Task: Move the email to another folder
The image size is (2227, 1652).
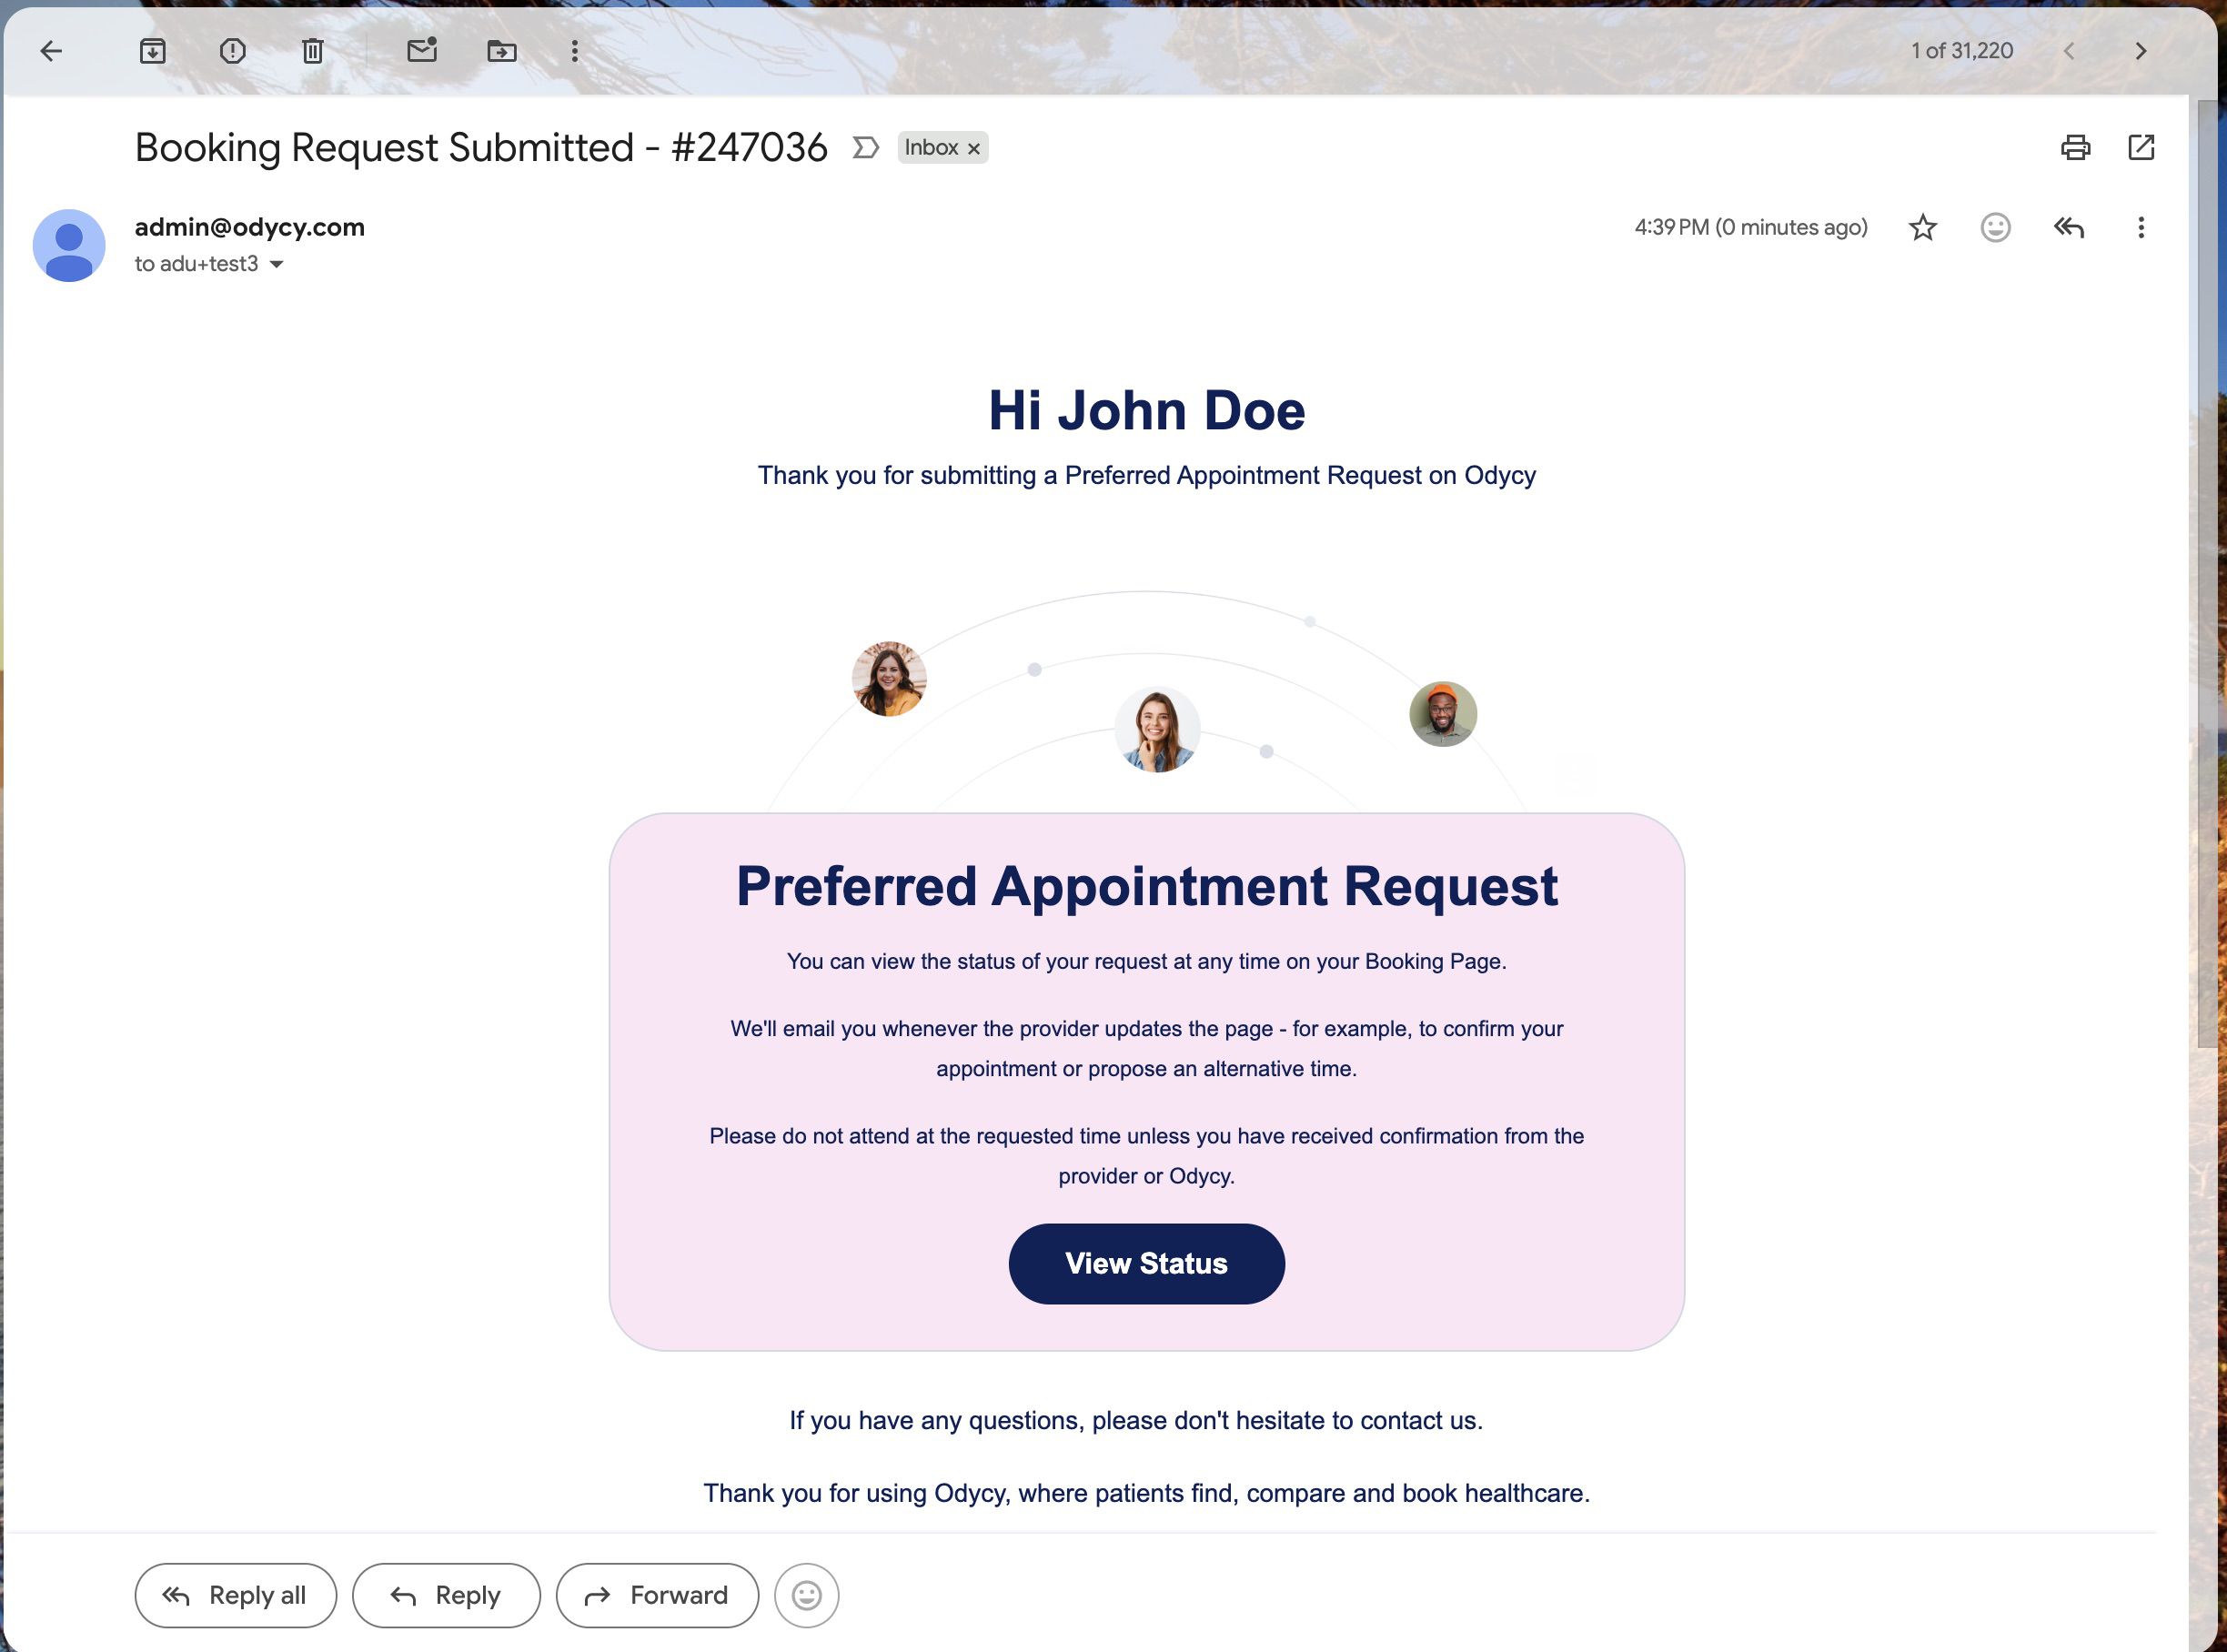Action: (502, 51)
